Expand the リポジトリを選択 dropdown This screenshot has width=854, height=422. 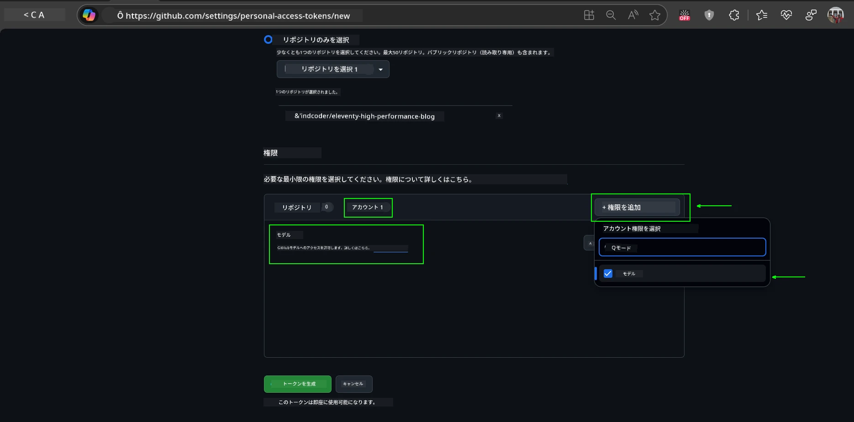[332, 69]
